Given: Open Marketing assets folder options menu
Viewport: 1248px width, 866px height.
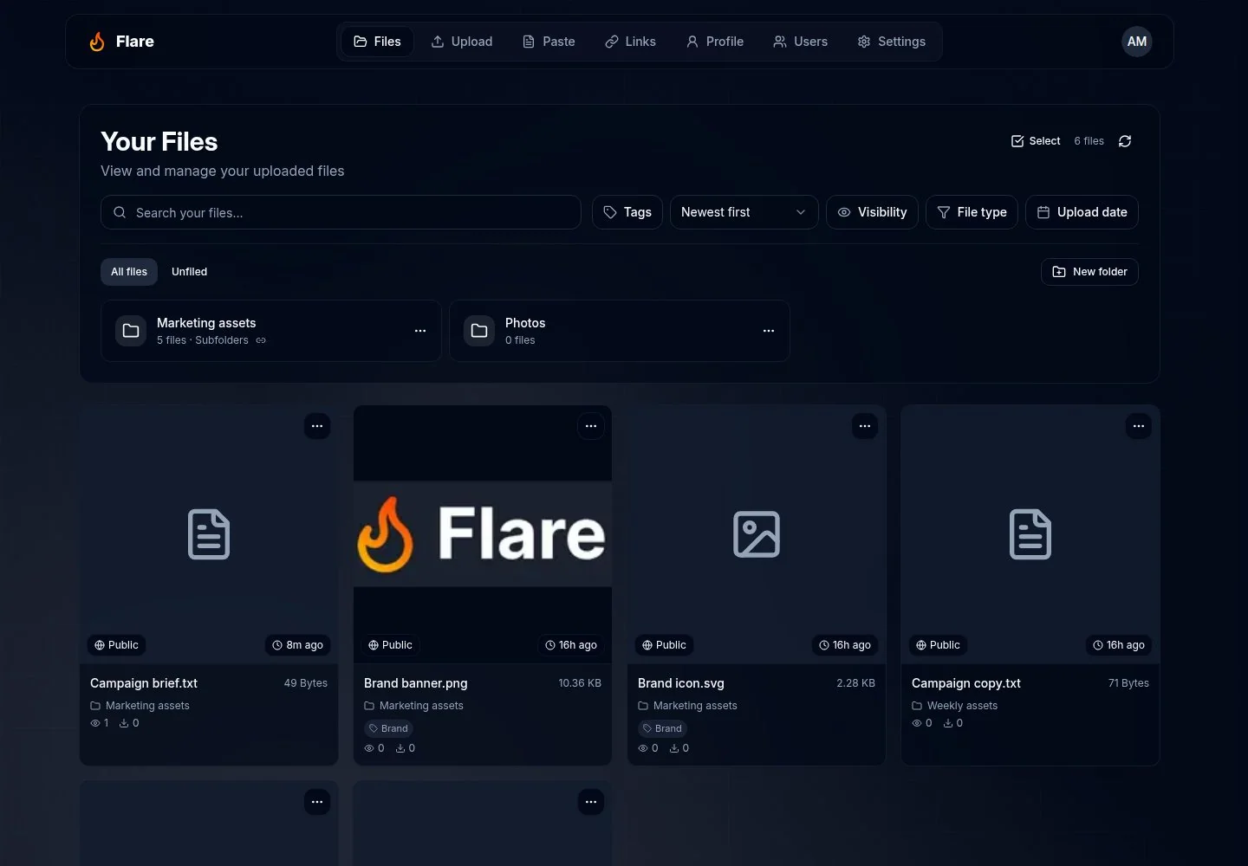Looking at the screenshot, I should pyautogui.click(x=420, y=331).
